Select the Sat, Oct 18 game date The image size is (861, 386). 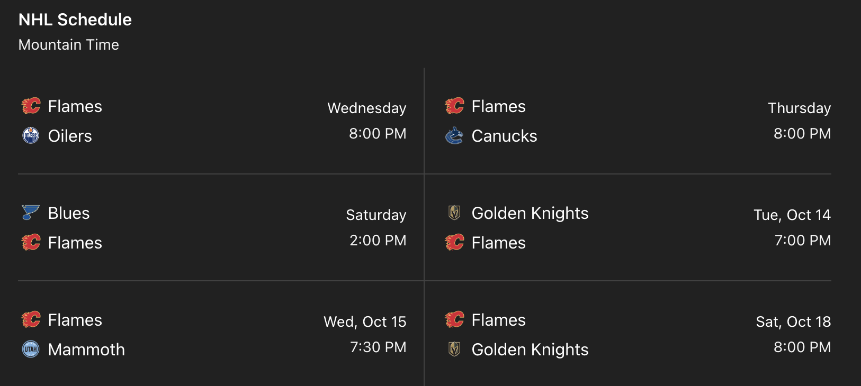click(793, 321)
